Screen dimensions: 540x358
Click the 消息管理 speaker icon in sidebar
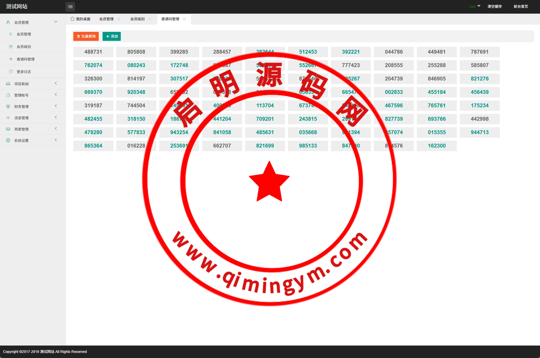click(8, 118)
